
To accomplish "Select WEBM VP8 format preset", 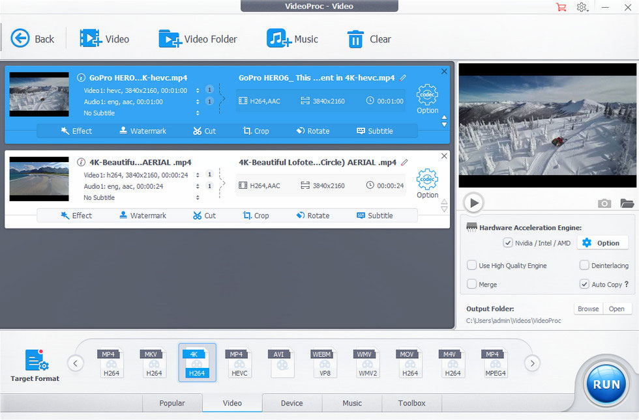I will (x=325, y=363).
